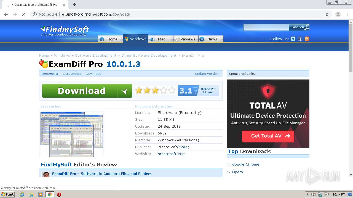Stop loading the page with X button
The width and height of the screenshot is (353, 198).
click(x=24, y=14)
